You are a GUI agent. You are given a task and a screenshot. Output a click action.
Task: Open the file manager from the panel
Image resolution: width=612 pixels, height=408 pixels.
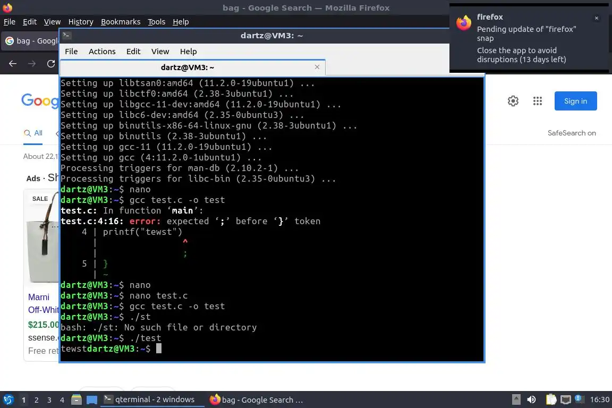point(76,400)
